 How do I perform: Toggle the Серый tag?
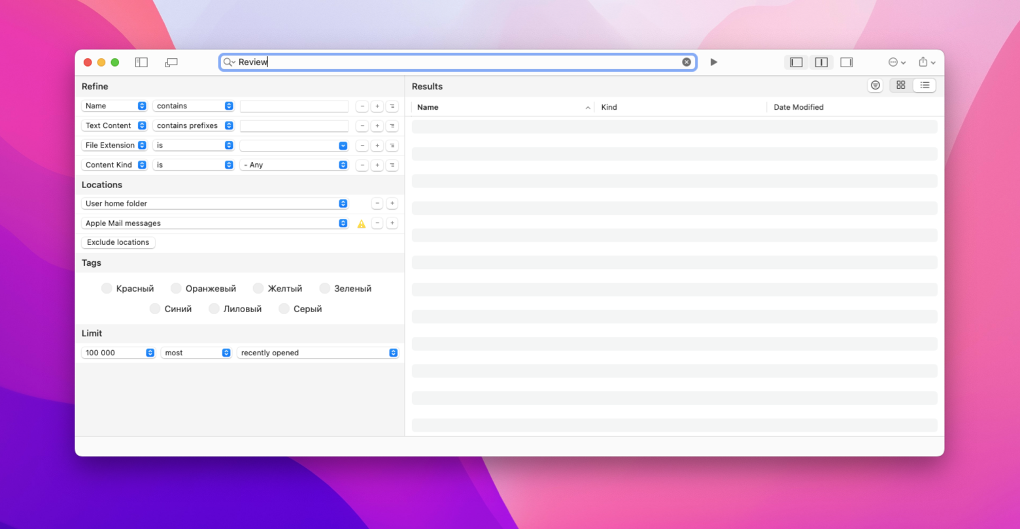(300, 308)
